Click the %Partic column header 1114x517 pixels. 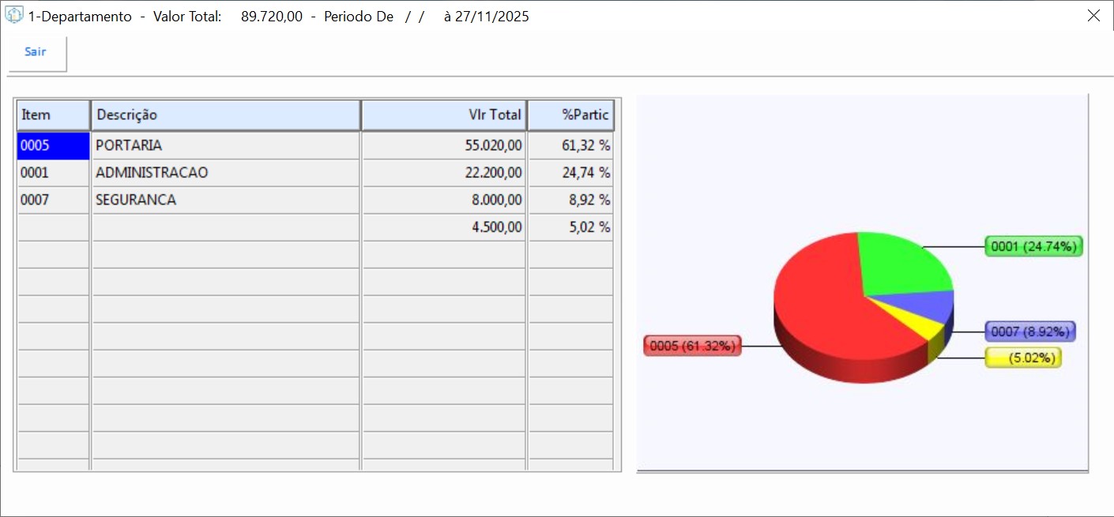570,115
